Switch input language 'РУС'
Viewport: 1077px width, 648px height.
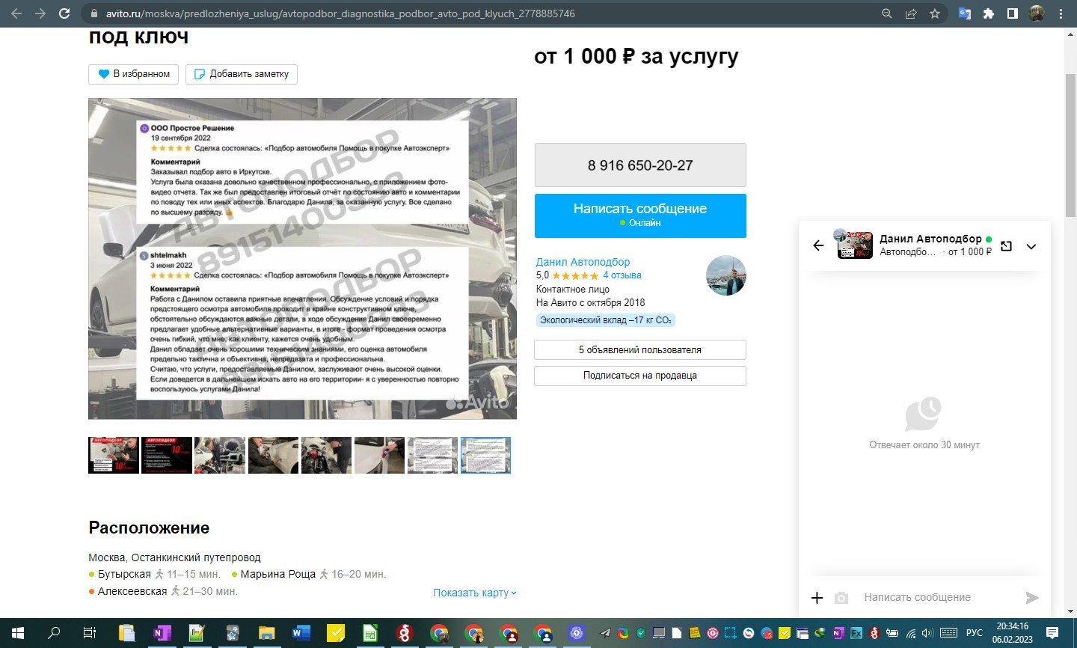pyautogui.click(x=974, y=633)
